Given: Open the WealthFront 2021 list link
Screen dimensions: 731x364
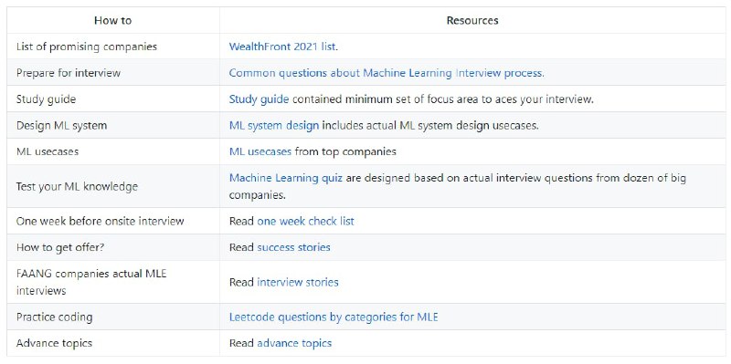Looking at the screenshot, I should tap(282, 47).
